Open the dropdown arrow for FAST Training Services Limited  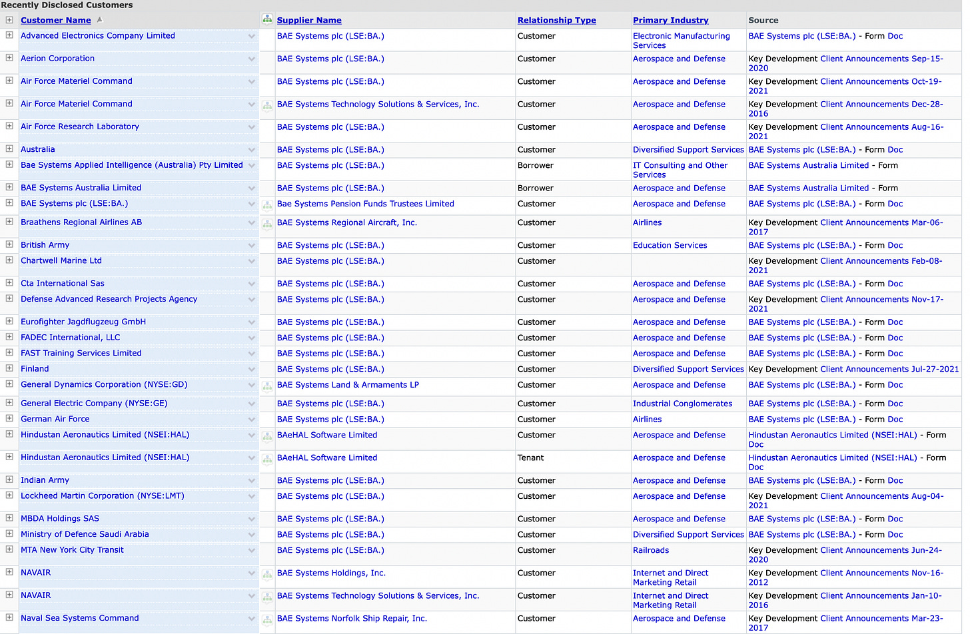252,354
